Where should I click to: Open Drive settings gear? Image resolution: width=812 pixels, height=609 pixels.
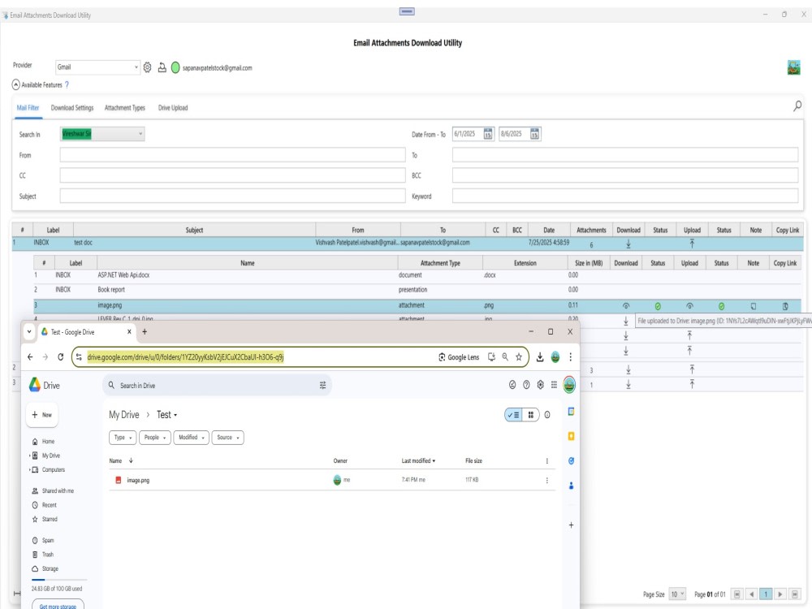[540, 385]
